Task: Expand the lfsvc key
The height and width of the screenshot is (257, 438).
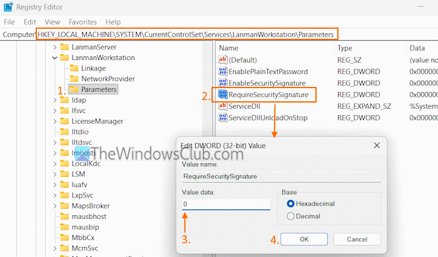Action: click(x=55, y=111)
